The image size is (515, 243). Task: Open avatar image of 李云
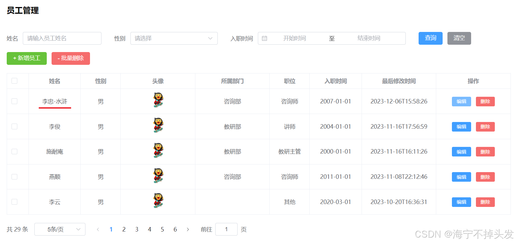158,201
